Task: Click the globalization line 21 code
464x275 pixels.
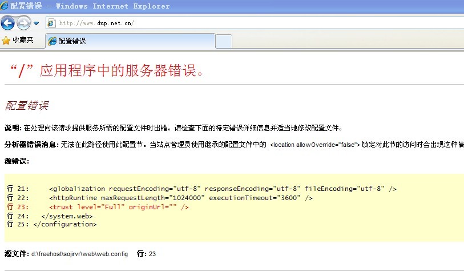Action: tap(223, 189)
